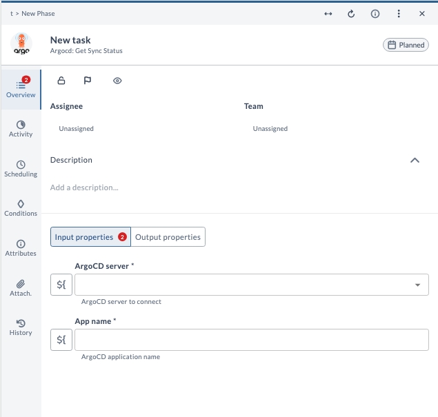This screenshot has height=417, width=438.
Task: Toggle variable mode for App name
Action: [x=61, y=340]
